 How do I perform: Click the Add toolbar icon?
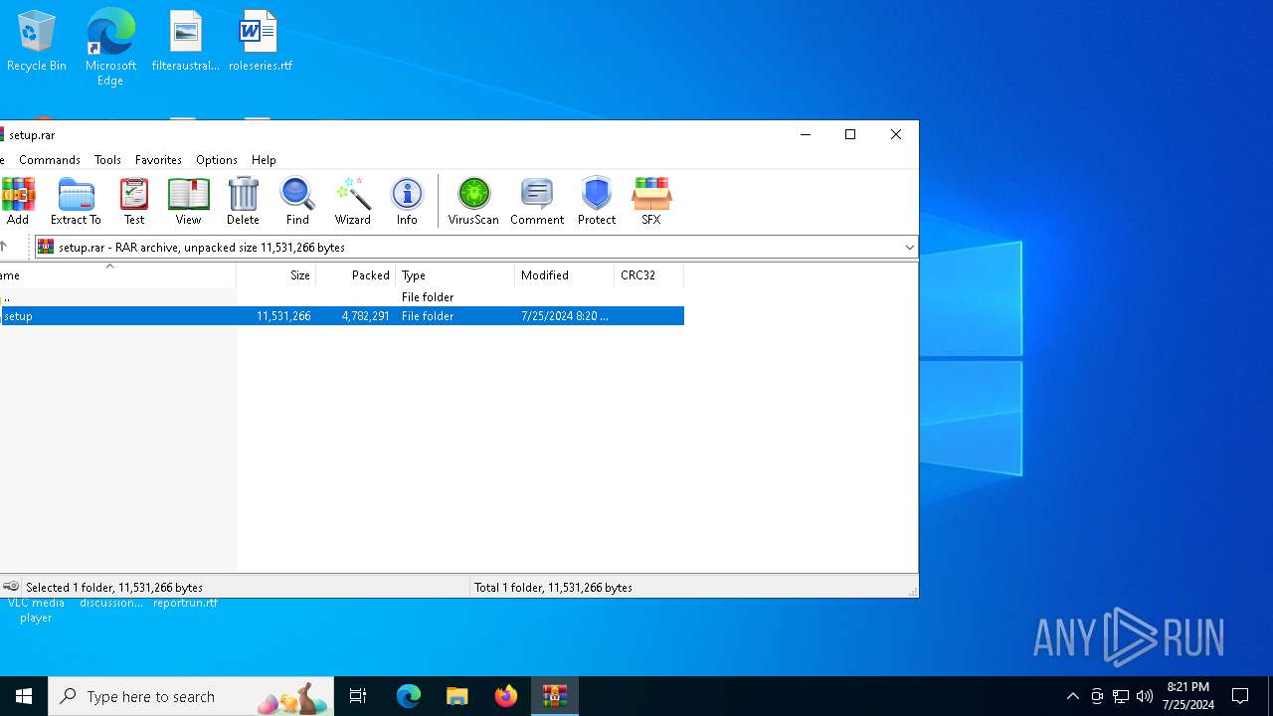[x=18, y=201]
